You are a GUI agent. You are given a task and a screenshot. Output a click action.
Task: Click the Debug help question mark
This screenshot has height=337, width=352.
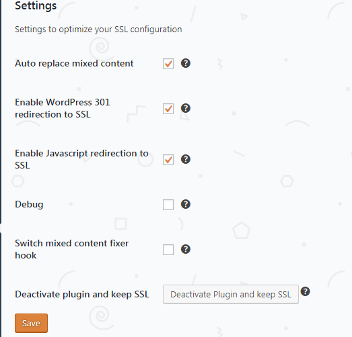186,204
